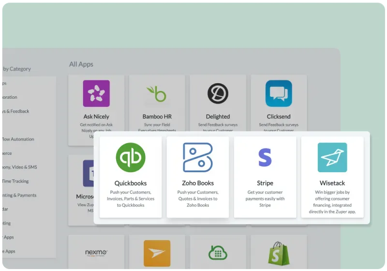Filter by Time Tracking category

[x=15, y=181]
